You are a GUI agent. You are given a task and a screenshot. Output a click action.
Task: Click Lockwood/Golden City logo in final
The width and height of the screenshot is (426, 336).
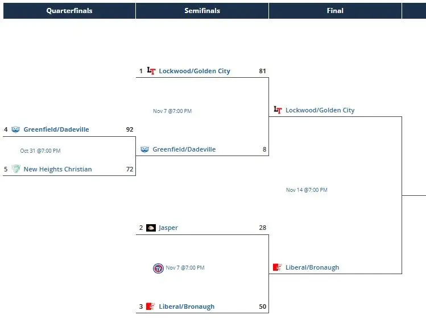click(278, 110)
